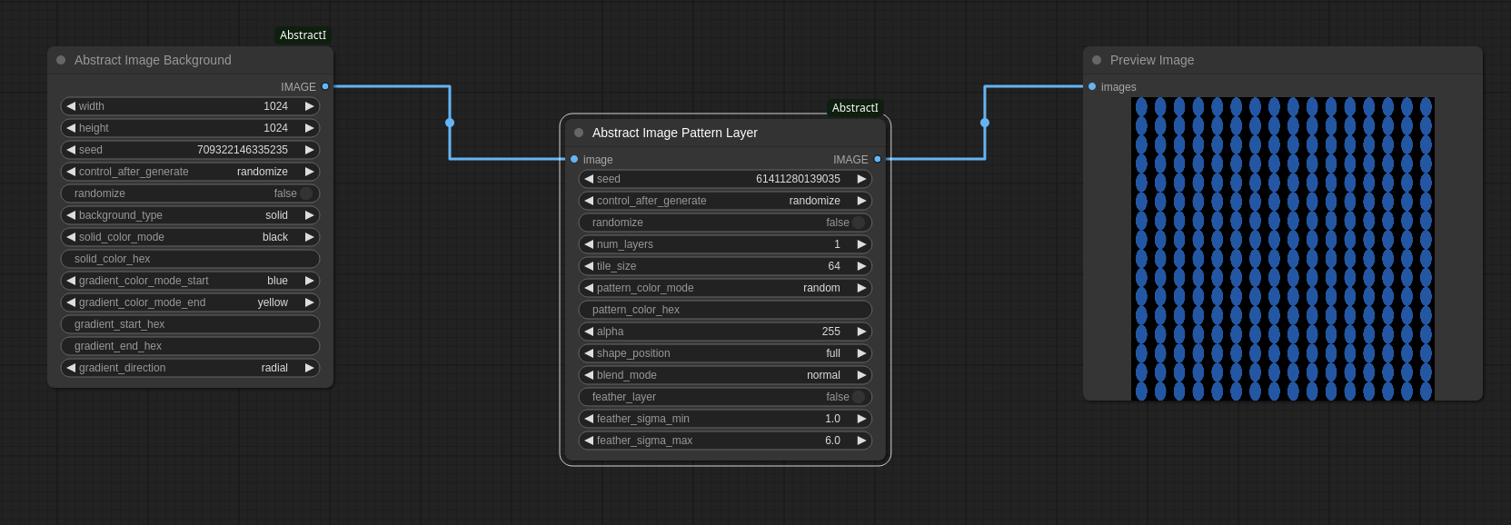The image size is (1511, 525).
Task: Click the Pattern Layer image input socket
Action: pos(574,160)
